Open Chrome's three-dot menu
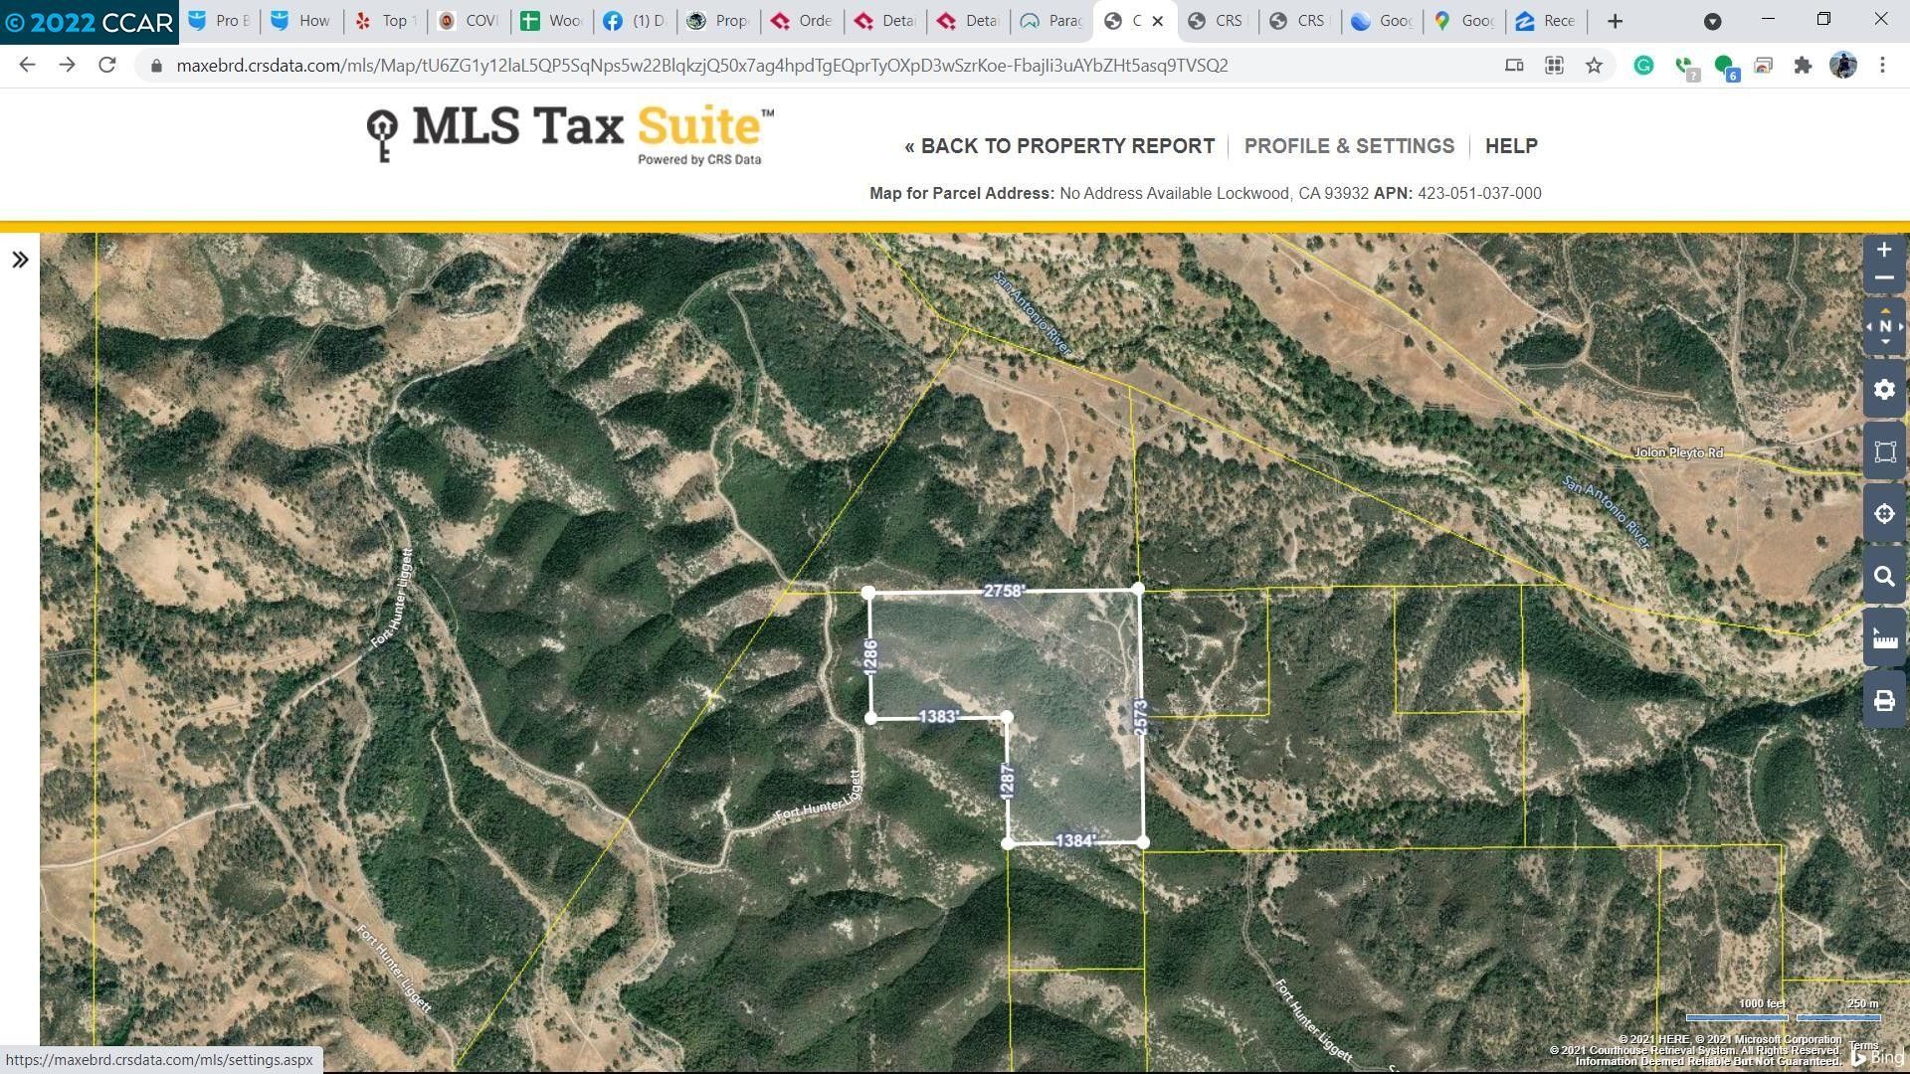This screenshot has height=1074, width=1910. point(1882,65)
